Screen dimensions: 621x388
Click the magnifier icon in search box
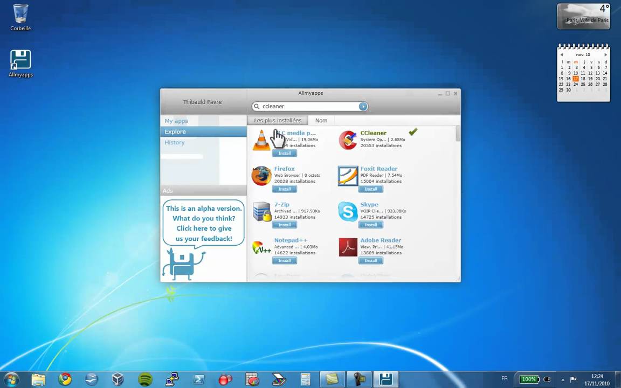[x=257, y=106]
